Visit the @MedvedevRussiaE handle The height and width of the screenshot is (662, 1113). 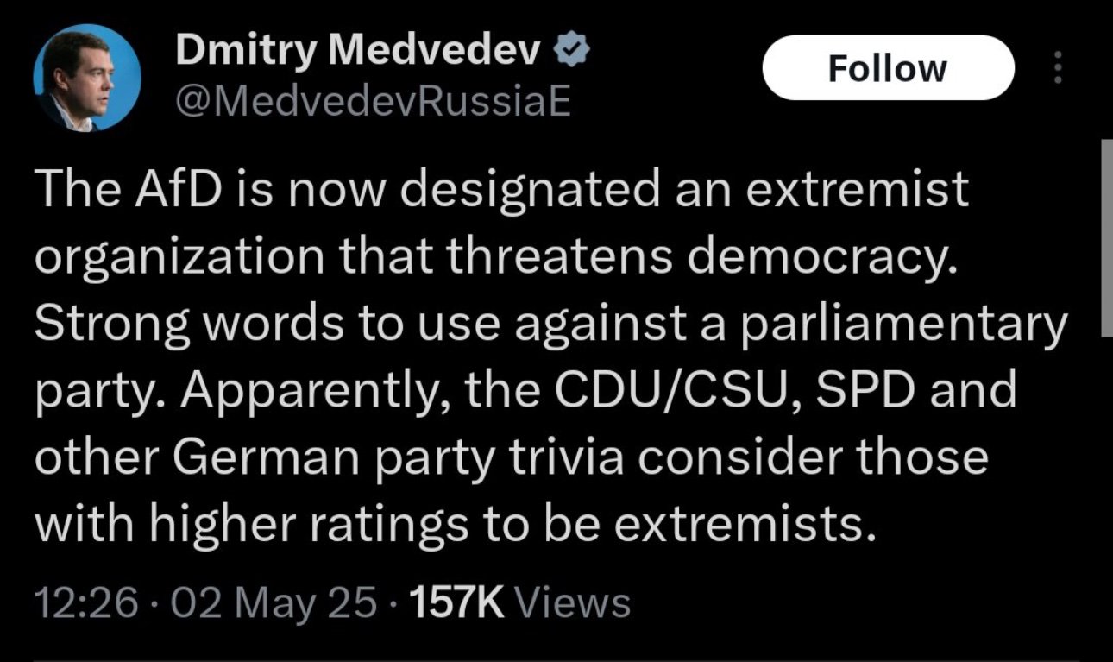373,104
